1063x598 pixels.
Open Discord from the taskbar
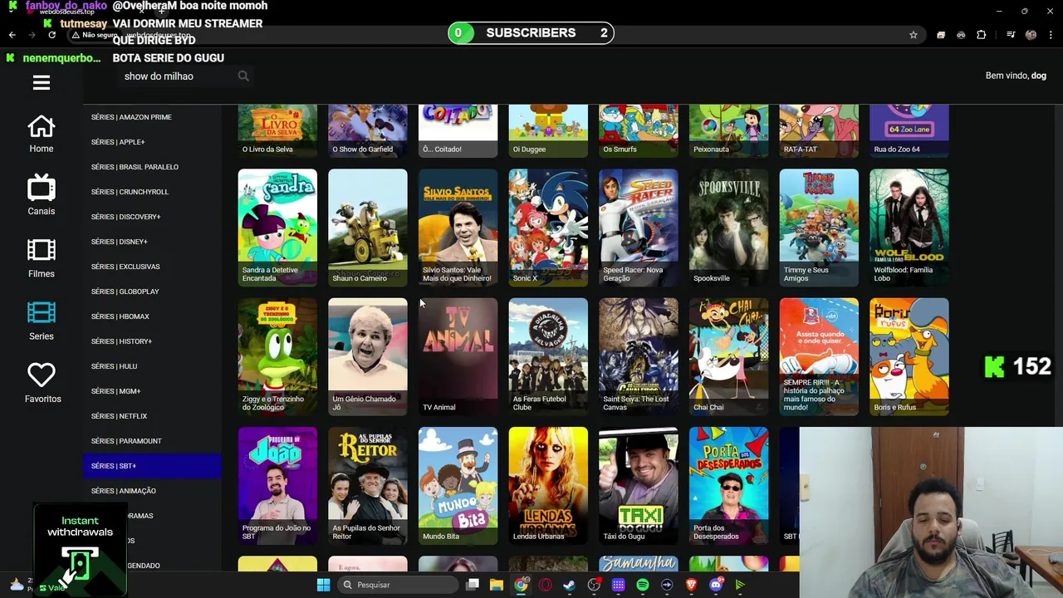(716, 585)
